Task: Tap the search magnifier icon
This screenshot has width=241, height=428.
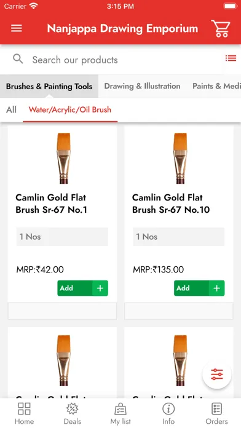Action: tap(18, 59)
